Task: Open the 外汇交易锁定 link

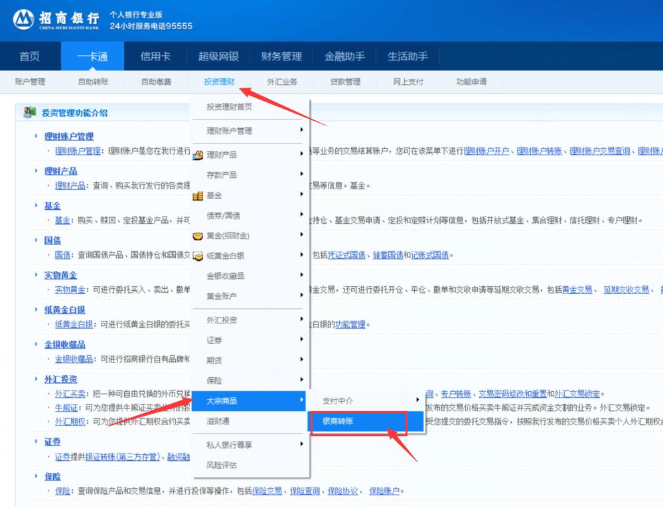Action: (577, 394)
